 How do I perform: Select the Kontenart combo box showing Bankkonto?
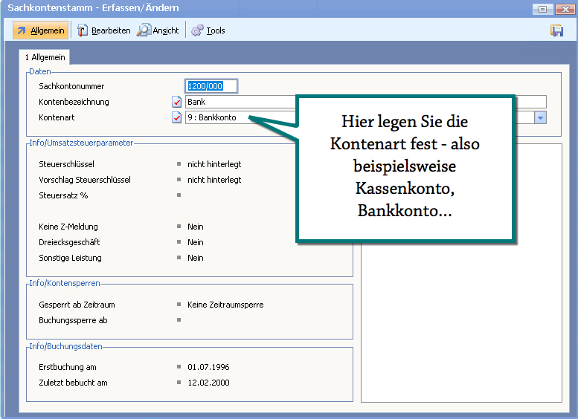click(238, 117)
